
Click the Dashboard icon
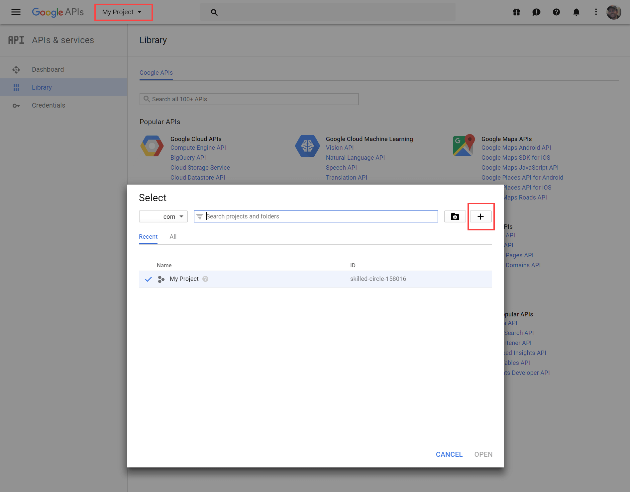click(x=16, y=70)
